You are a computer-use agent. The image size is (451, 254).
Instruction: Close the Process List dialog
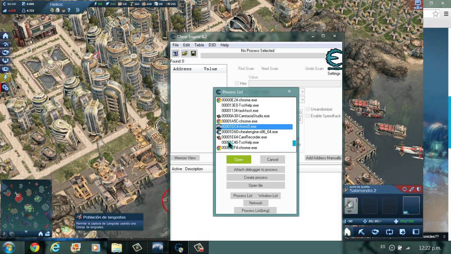[289, 91]
